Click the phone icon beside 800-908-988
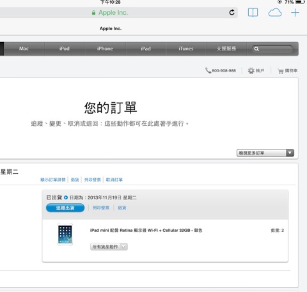The height and width of the screenshot is (292, 307). pyautogui.click(x=208, y=70)
